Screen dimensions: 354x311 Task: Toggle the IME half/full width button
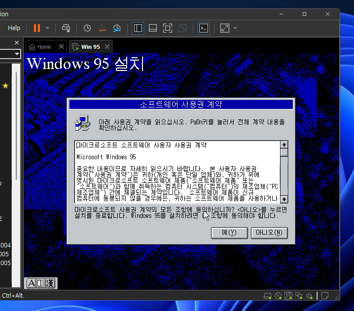pyautogui.click(x=40, y=283)
